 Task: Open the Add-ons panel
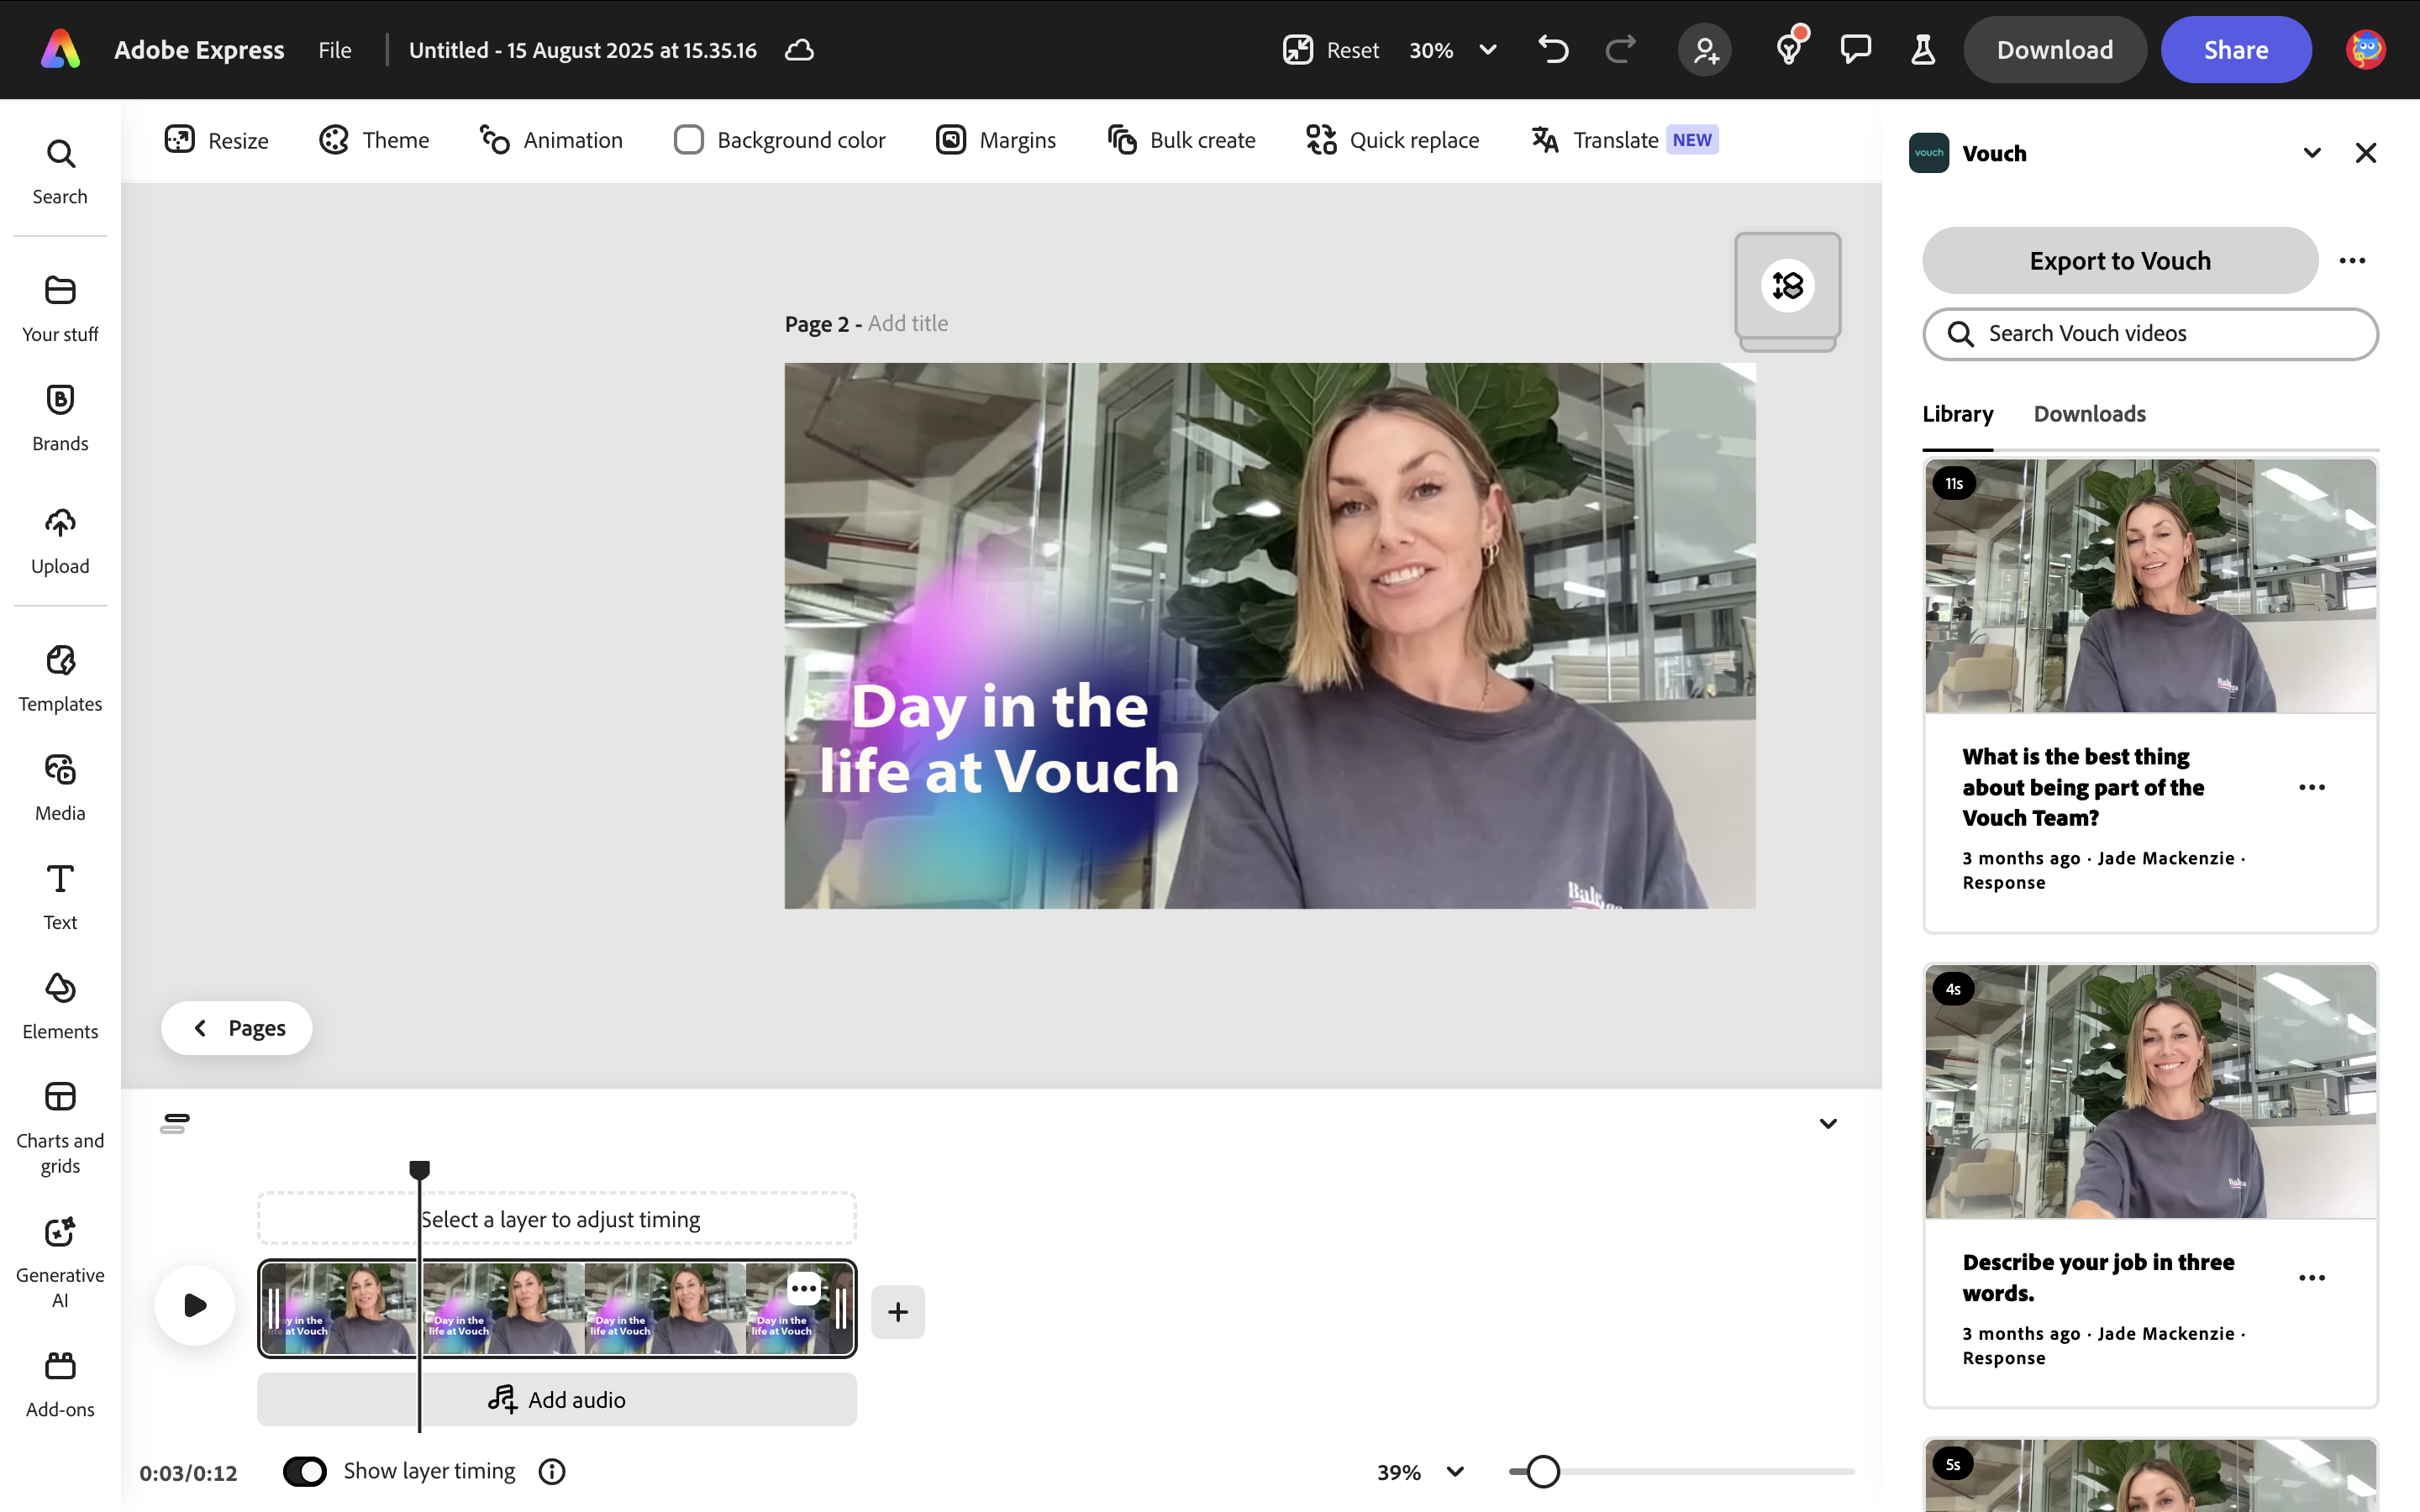point(60,1385)
